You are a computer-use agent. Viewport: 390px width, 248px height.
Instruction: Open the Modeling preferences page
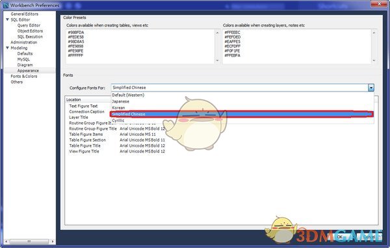[x=19, y=48]
